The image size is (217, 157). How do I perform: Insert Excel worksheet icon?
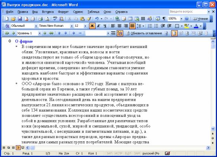(137, 19)
